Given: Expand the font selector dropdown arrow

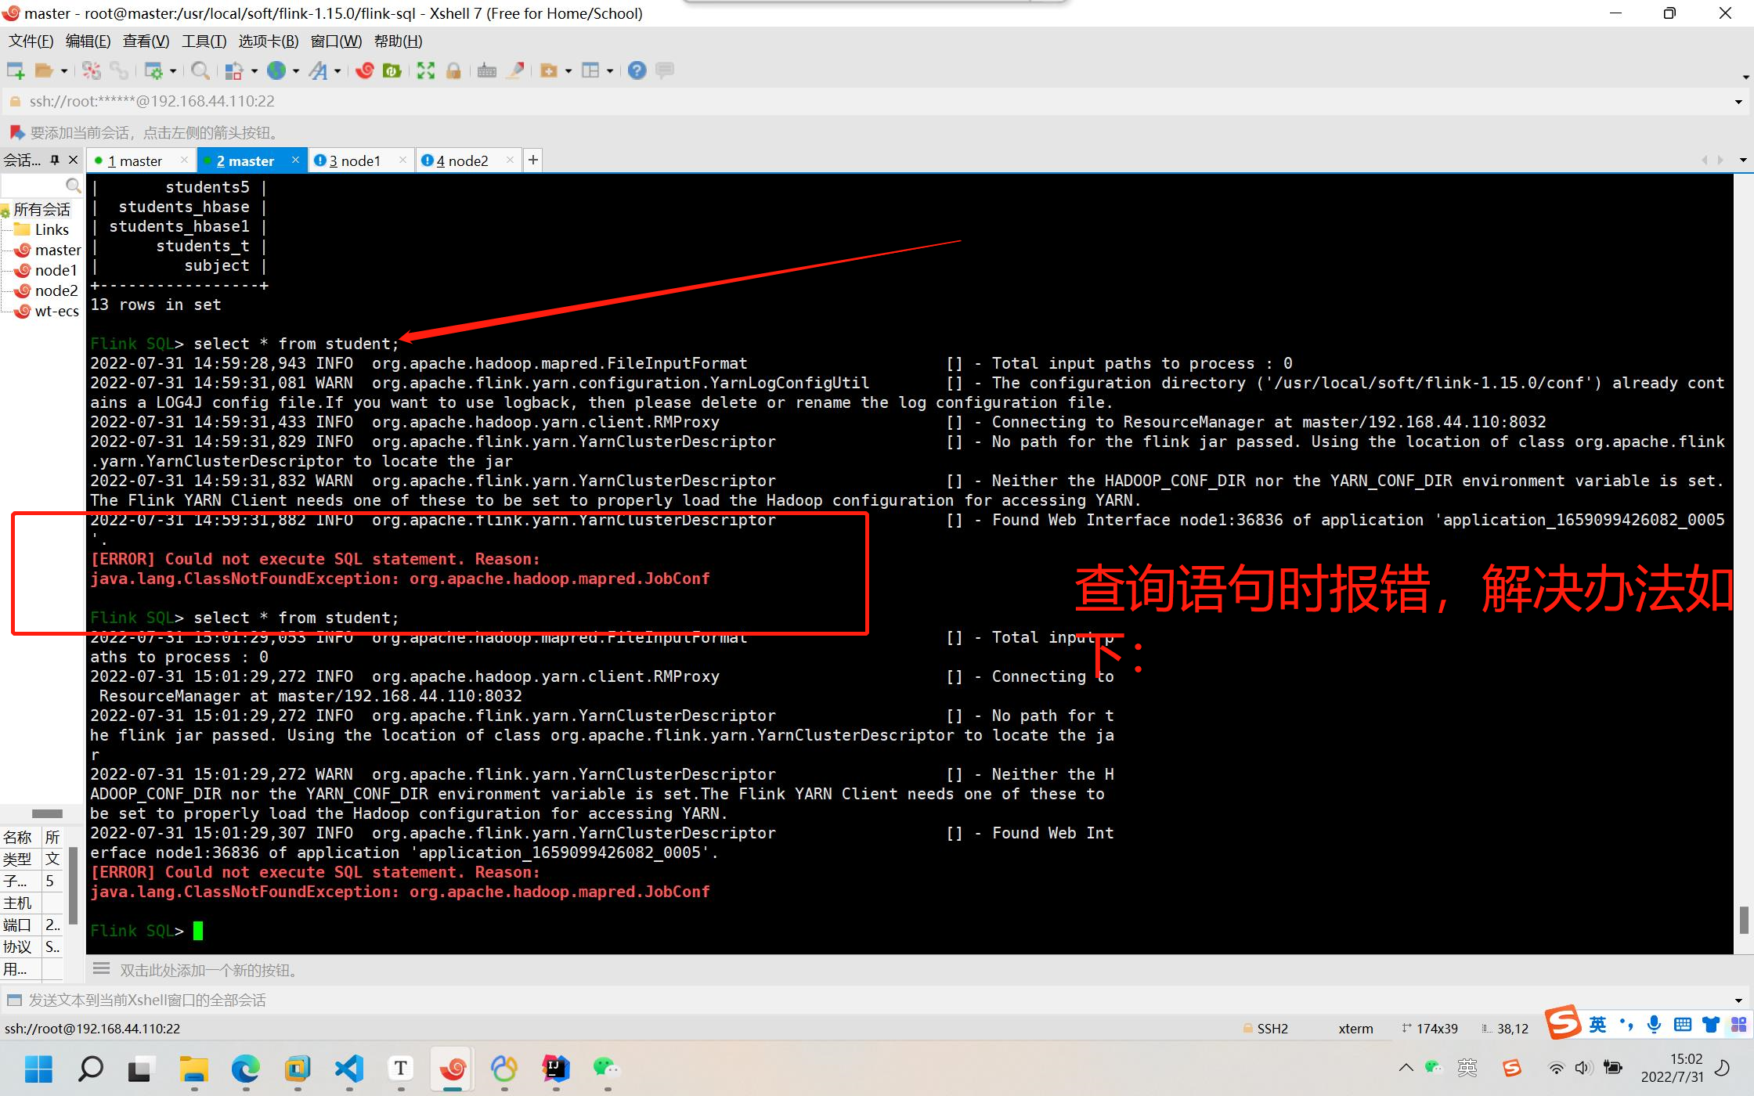Looking at the screenshot, I should (337, 70).
